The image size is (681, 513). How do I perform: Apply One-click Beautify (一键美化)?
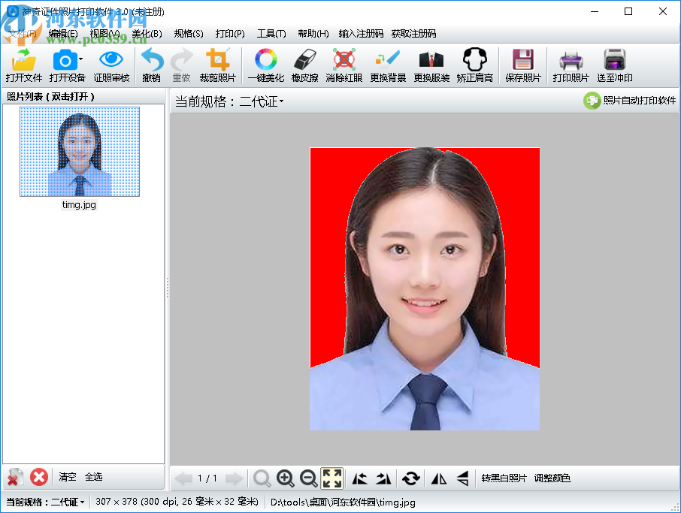[x=266, y=65]
